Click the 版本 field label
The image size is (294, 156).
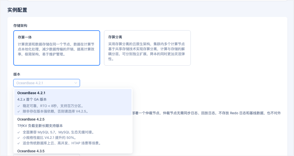pyautogui.click(x=17, y=74)
